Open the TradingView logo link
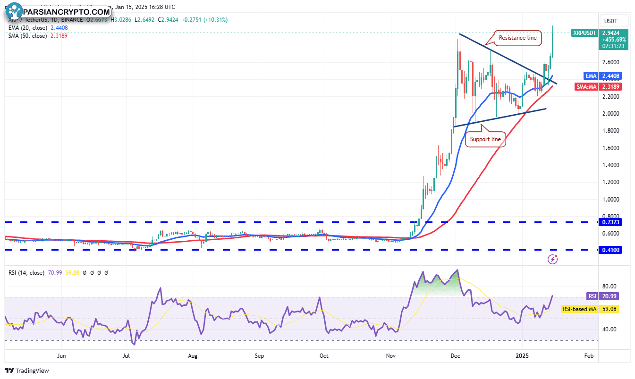The image size is (635, 379). click(x=27, y=371)
